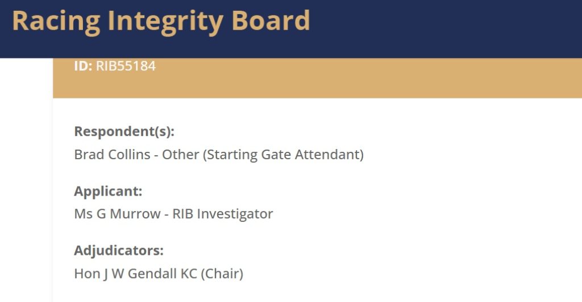Select the "Applicant:" heading
582x302 pixels.
point(108,191)
